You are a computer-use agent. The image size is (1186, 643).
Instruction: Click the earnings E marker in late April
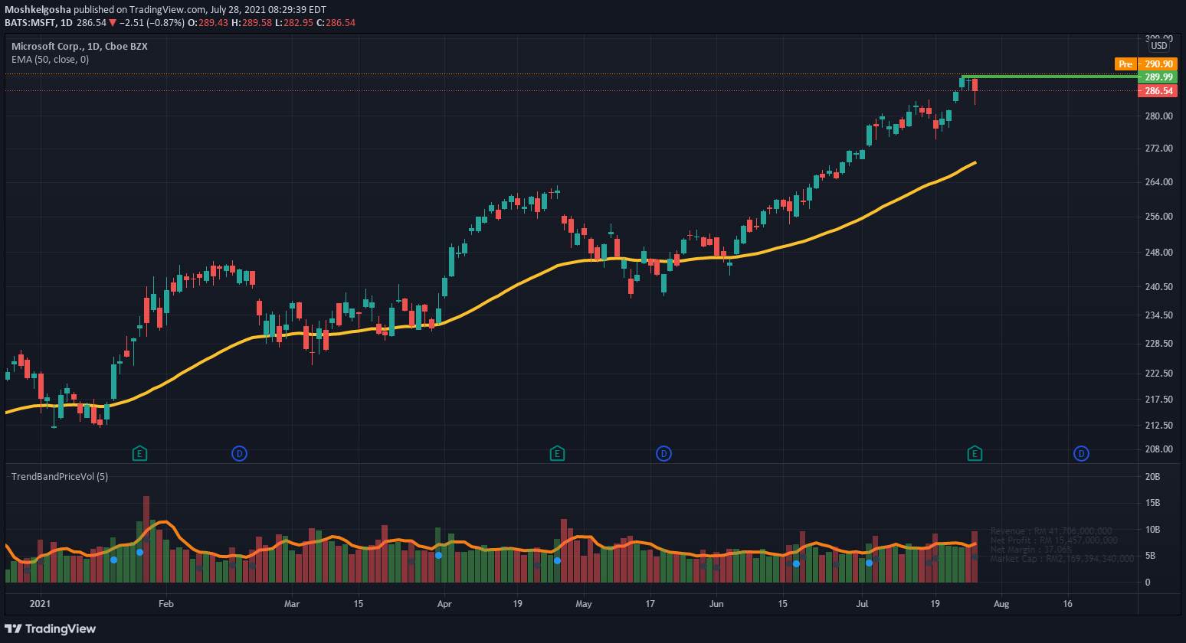tap(557, 454)
